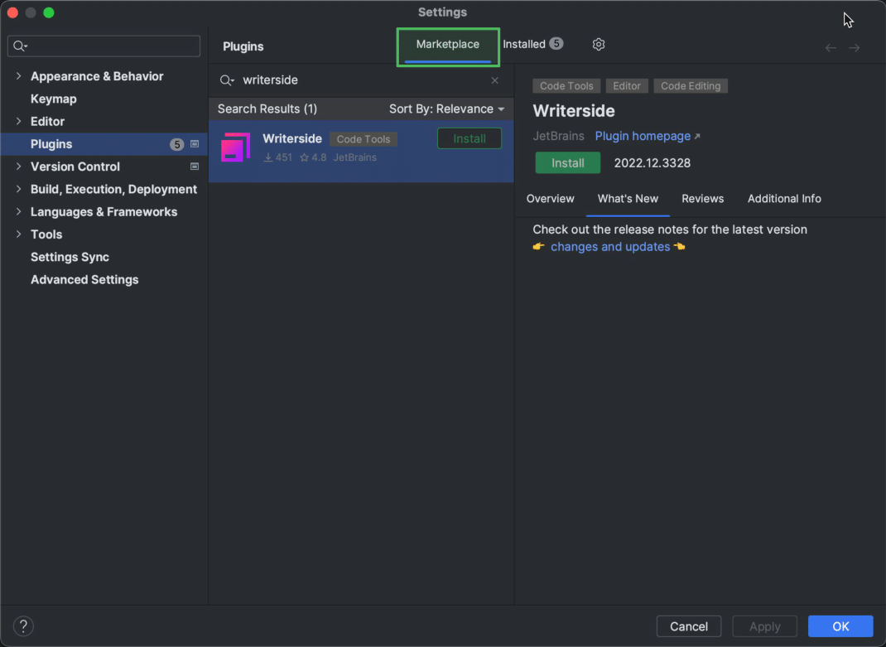
Task: Confirm settings with the OK button
Action: pyautogui.click(x=840, y=626)
